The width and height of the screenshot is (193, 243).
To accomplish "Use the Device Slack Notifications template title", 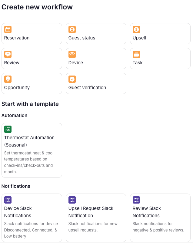I will tap(18, 212).
